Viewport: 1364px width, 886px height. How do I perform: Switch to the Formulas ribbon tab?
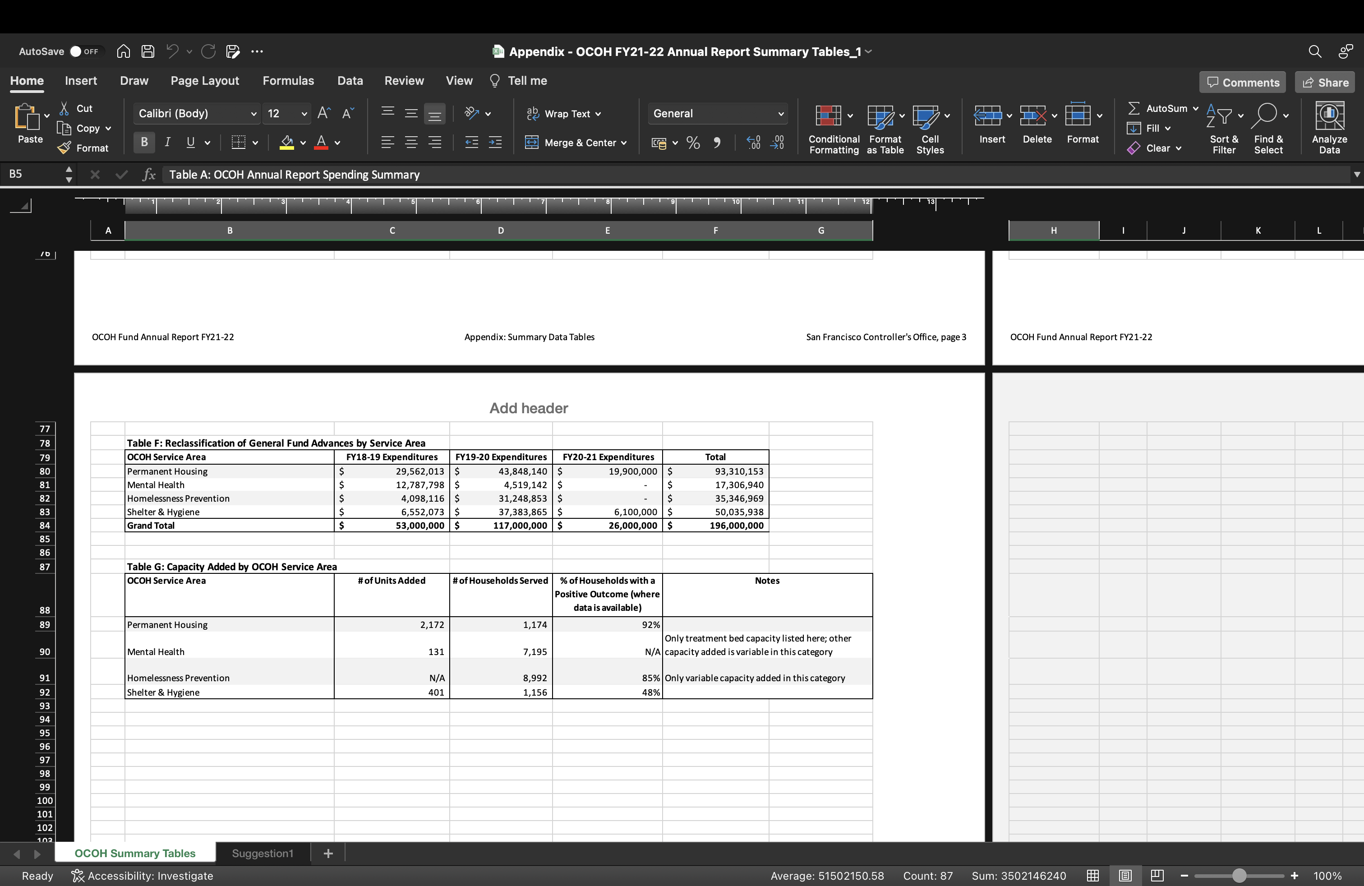(288, 81)
